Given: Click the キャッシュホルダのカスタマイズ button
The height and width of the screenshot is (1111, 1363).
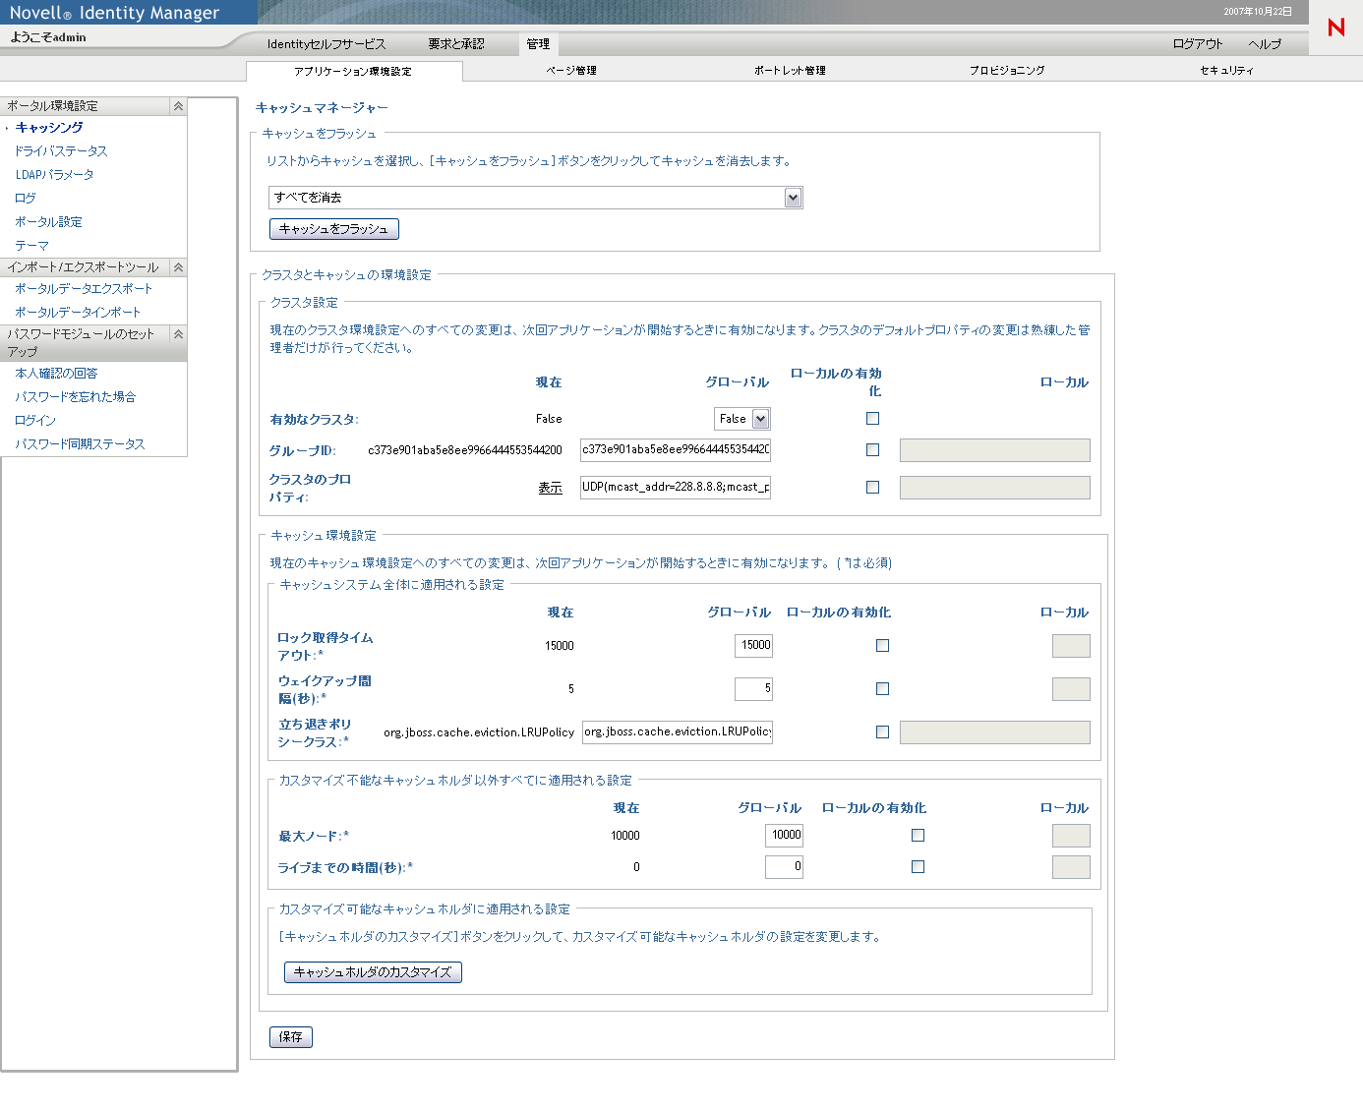Looking at the screenshot, I should [x=373, y=972].
